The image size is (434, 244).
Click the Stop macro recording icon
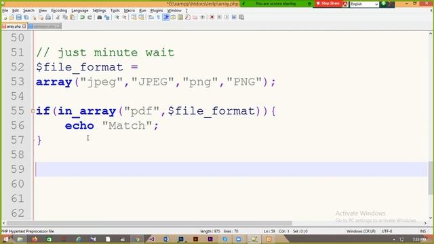(x=219, y=18)
